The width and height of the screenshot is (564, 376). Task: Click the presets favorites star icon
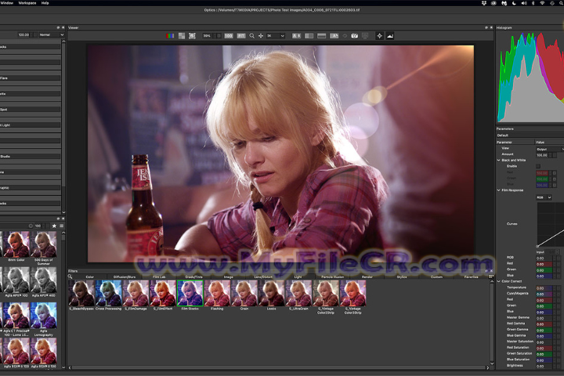tap(54, 226)
